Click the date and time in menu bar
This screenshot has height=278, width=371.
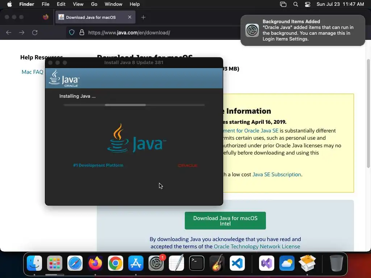click(340, 4)
